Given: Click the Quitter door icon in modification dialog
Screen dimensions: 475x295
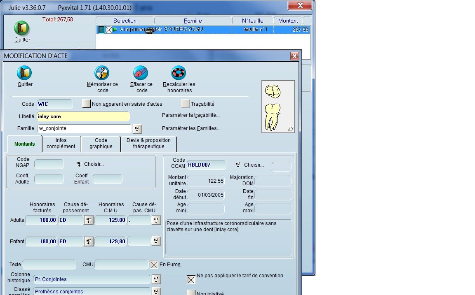Looking at the screenshot, I should point(24,73).
